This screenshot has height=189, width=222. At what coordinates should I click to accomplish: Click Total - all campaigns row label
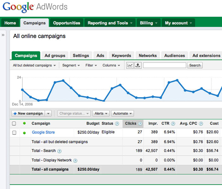[x=50, y=169]
